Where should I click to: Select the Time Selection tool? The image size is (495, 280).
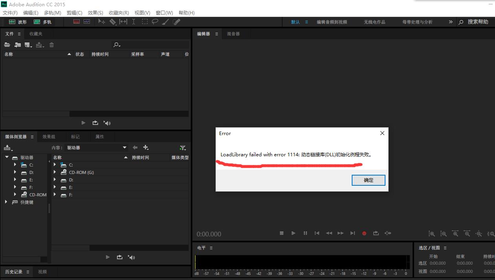[x=134, y=22]
